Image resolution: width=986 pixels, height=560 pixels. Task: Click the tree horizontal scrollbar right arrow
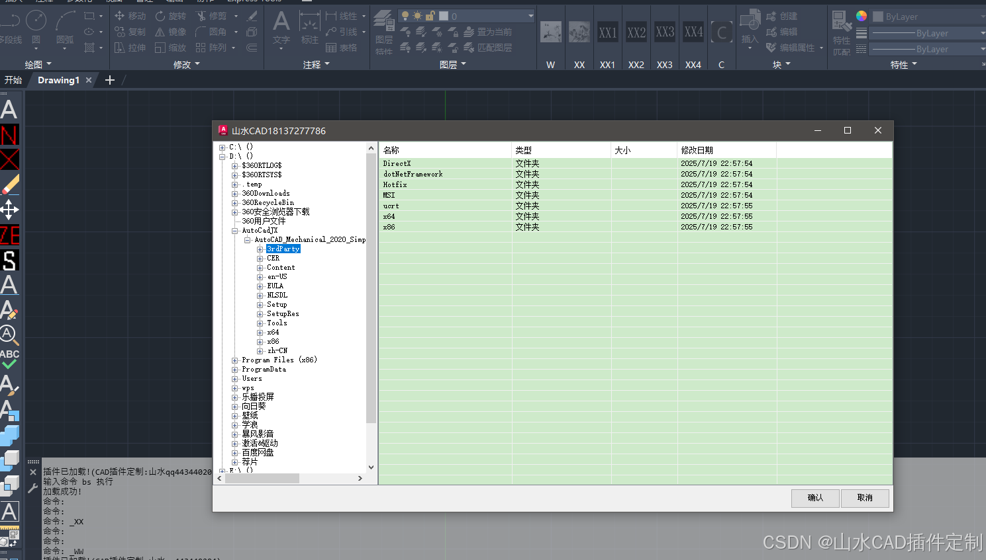(x=360, y=478)
